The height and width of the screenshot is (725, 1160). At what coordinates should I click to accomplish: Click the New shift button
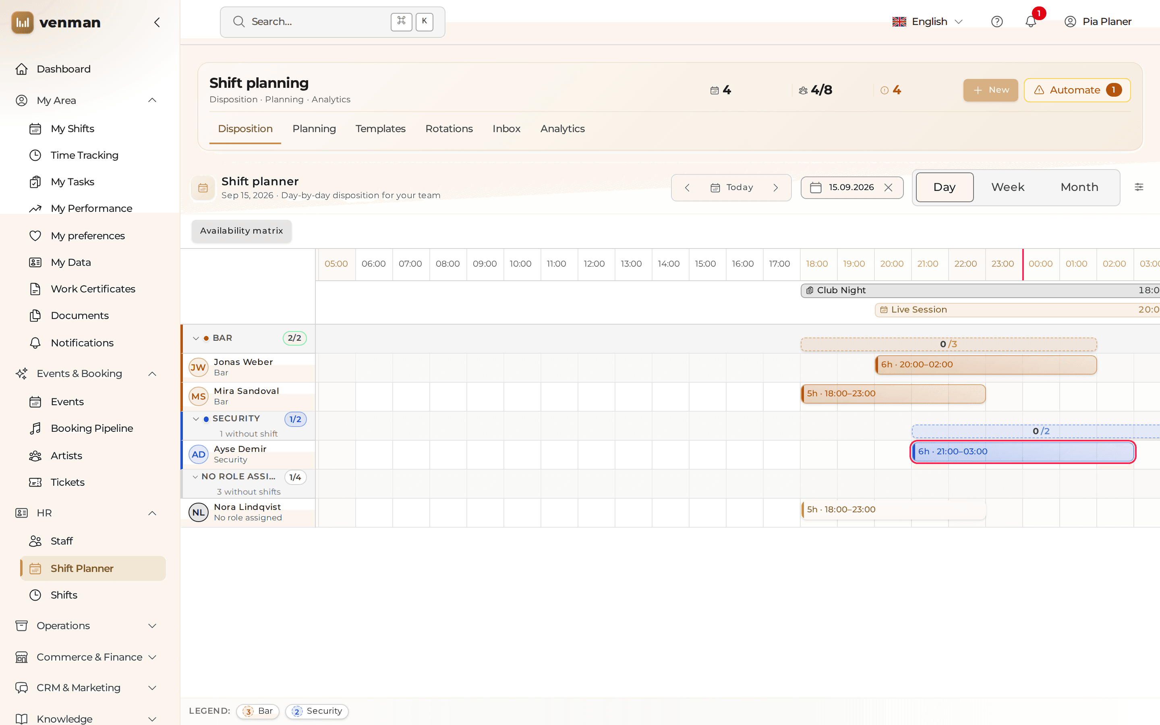pos(990,90)
